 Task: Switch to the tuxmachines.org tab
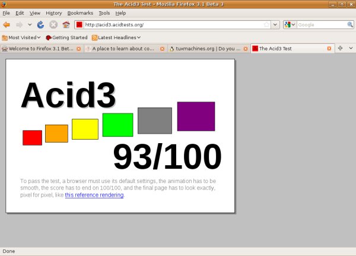click(205, 49)
